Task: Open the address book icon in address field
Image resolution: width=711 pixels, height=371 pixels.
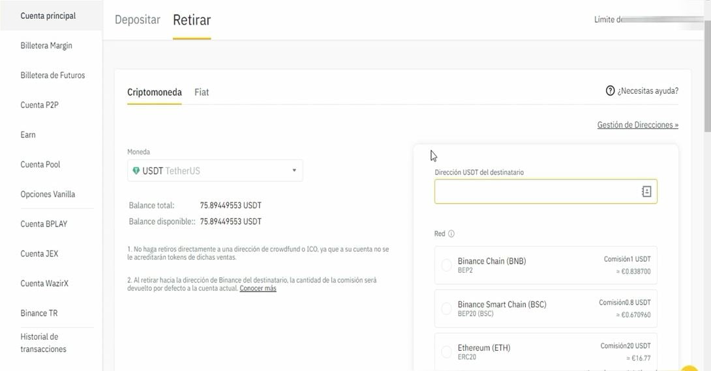Action: [x=646, y=191]
